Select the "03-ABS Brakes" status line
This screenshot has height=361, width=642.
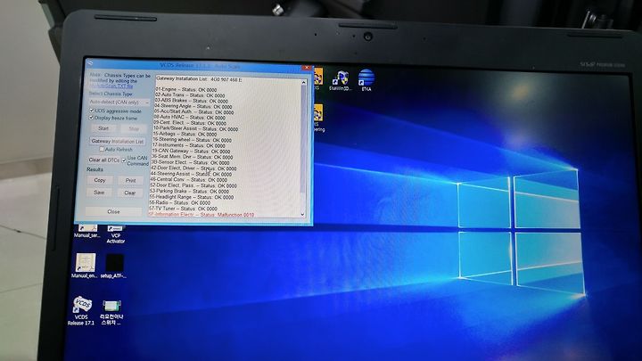click(191, 101)
